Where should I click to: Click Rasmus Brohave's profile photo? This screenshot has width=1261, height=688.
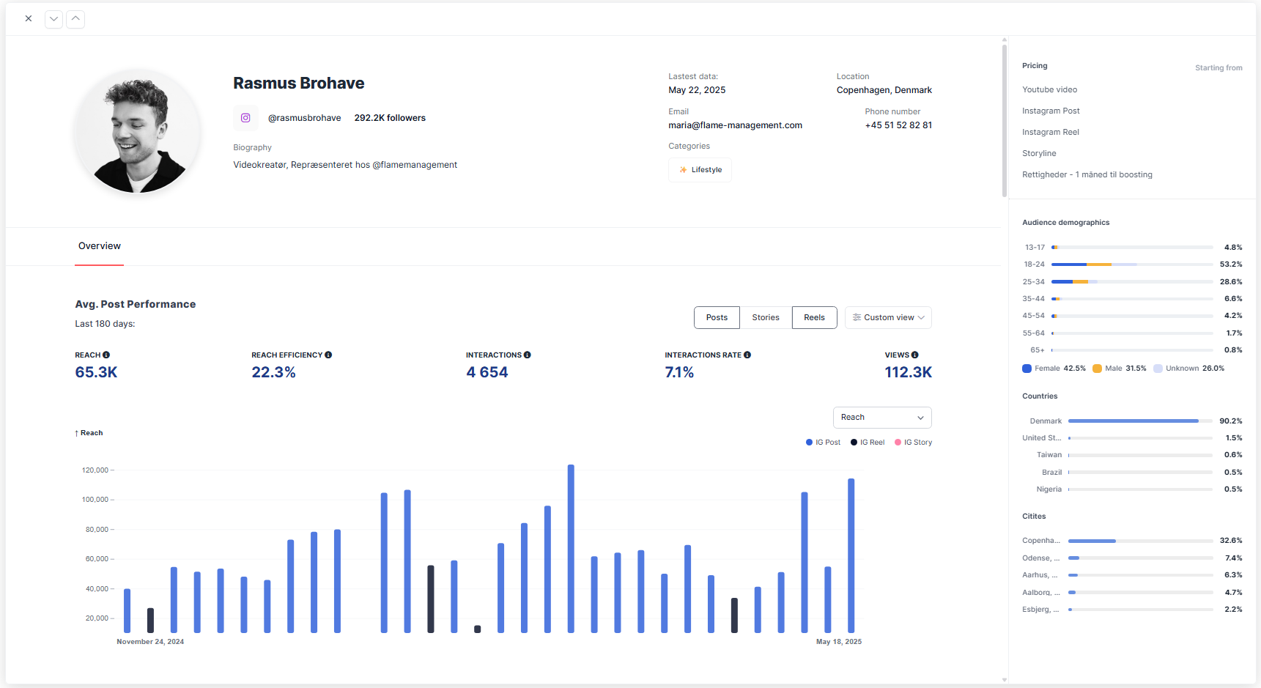[x=138, y=133]
